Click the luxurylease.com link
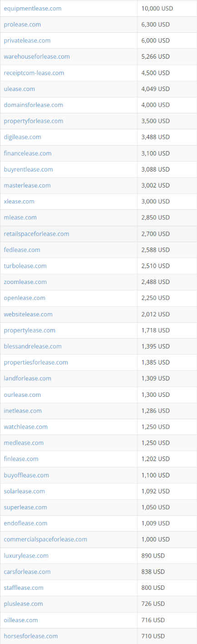 pyautogui.click(x=26, y=556)
